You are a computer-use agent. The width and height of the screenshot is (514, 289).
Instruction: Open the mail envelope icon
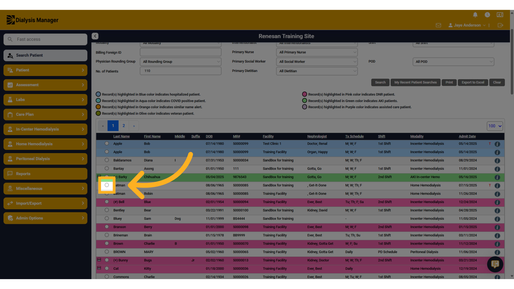click(438, 25)
